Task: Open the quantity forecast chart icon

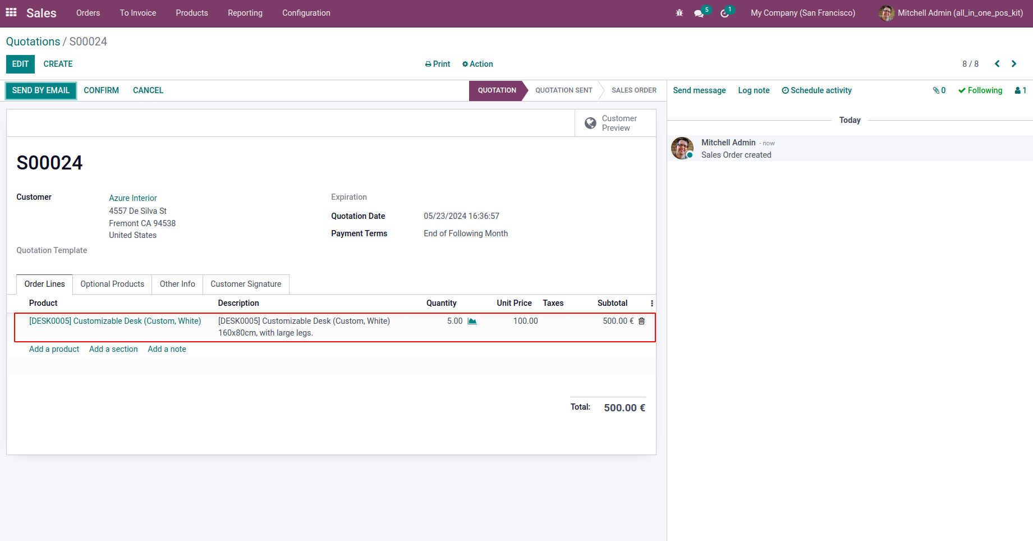Action: (472, 321)
